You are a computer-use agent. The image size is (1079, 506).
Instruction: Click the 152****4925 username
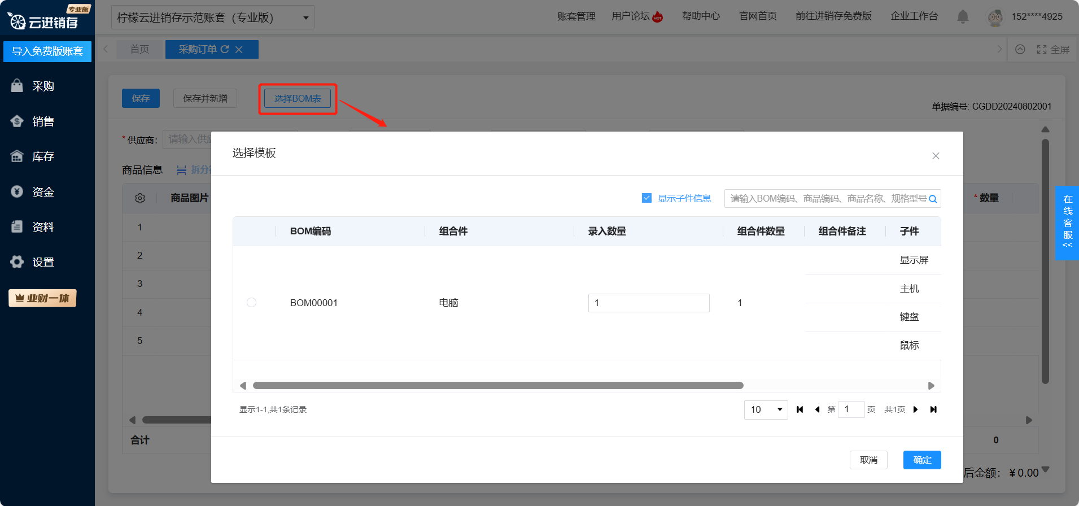click(x=1037, y=16)
